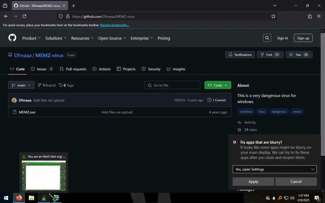Fork the repository button

[x=270, y=55]
